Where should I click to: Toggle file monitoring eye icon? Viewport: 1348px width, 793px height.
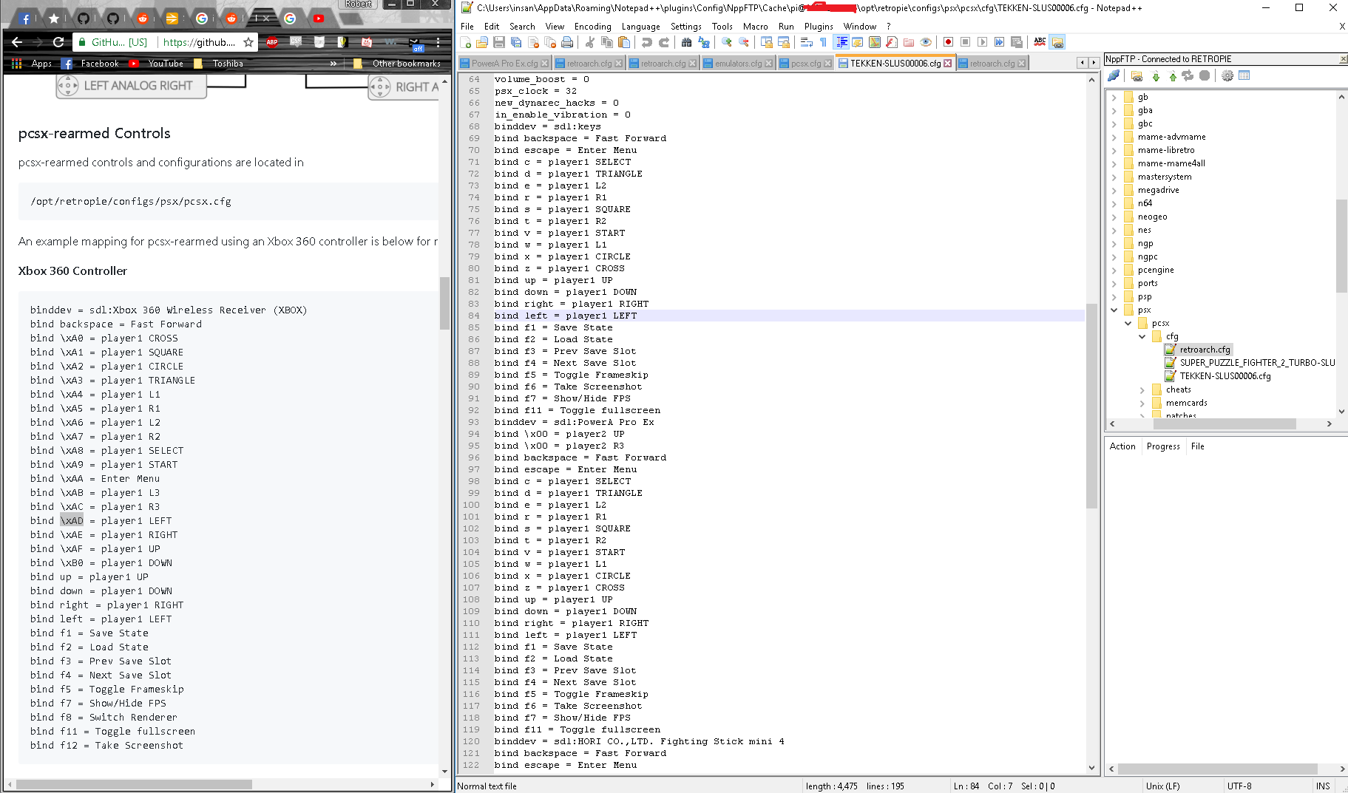pos(926,42)
